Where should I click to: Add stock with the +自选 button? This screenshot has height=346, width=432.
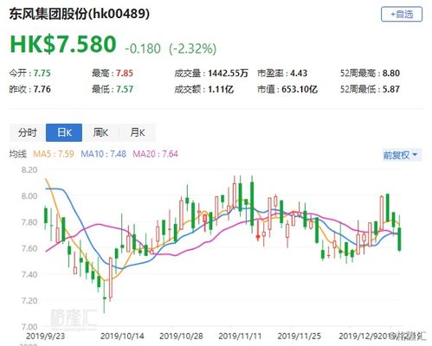(402, 14)
